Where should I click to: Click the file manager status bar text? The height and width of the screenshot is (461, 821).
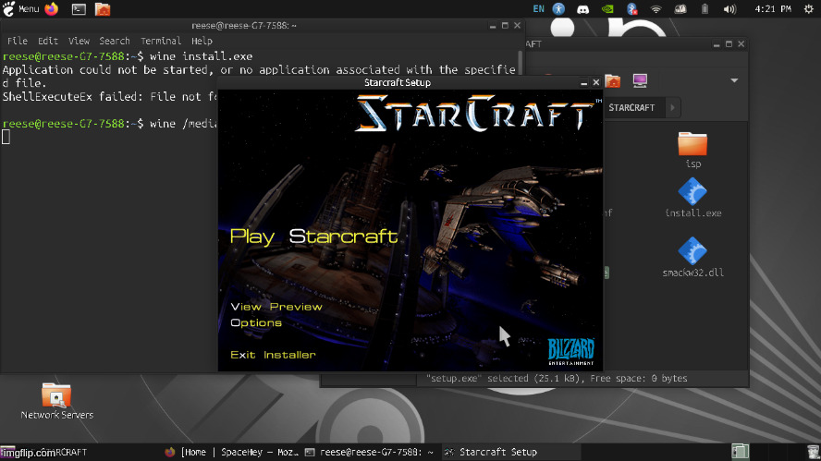tap(557, 379)
